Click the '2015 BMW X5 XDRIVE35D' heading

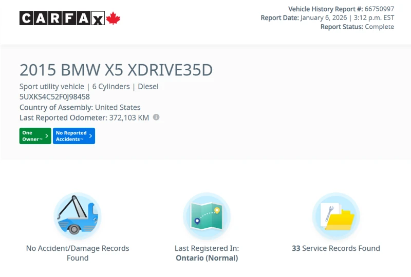(x=116, y=70)
